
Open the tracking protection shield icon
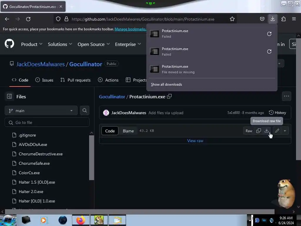click(58, 19)
